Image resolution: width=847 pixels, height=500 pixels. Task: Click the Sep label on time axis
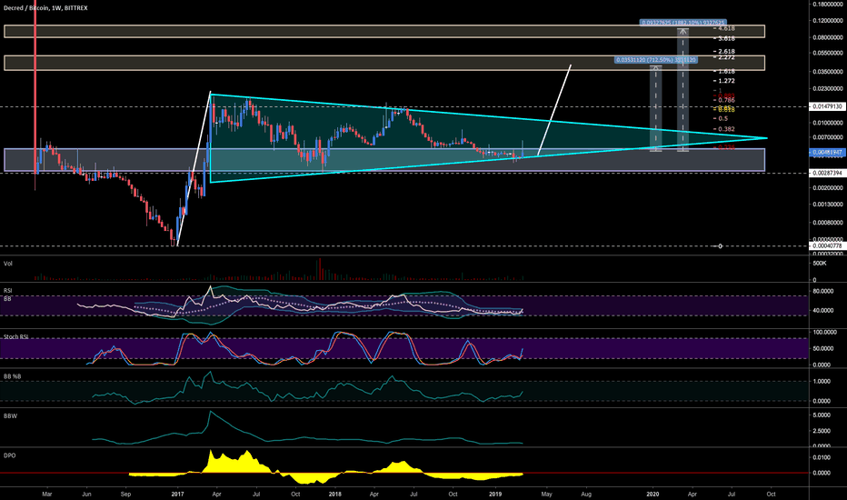(x=125, y=494)
